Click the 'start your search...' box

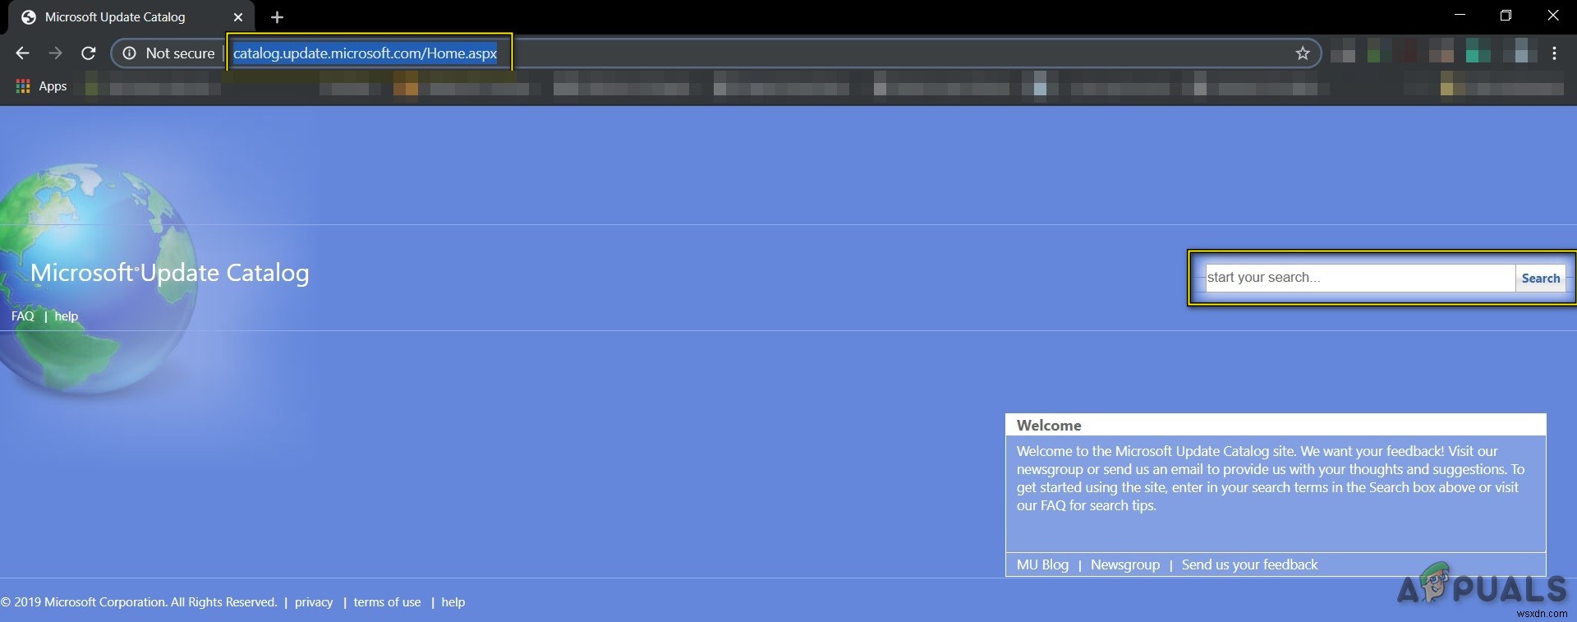coord(1359,278)
